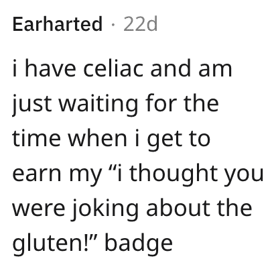
Task: Open the Earharted user profile
Action: (58, 23)
